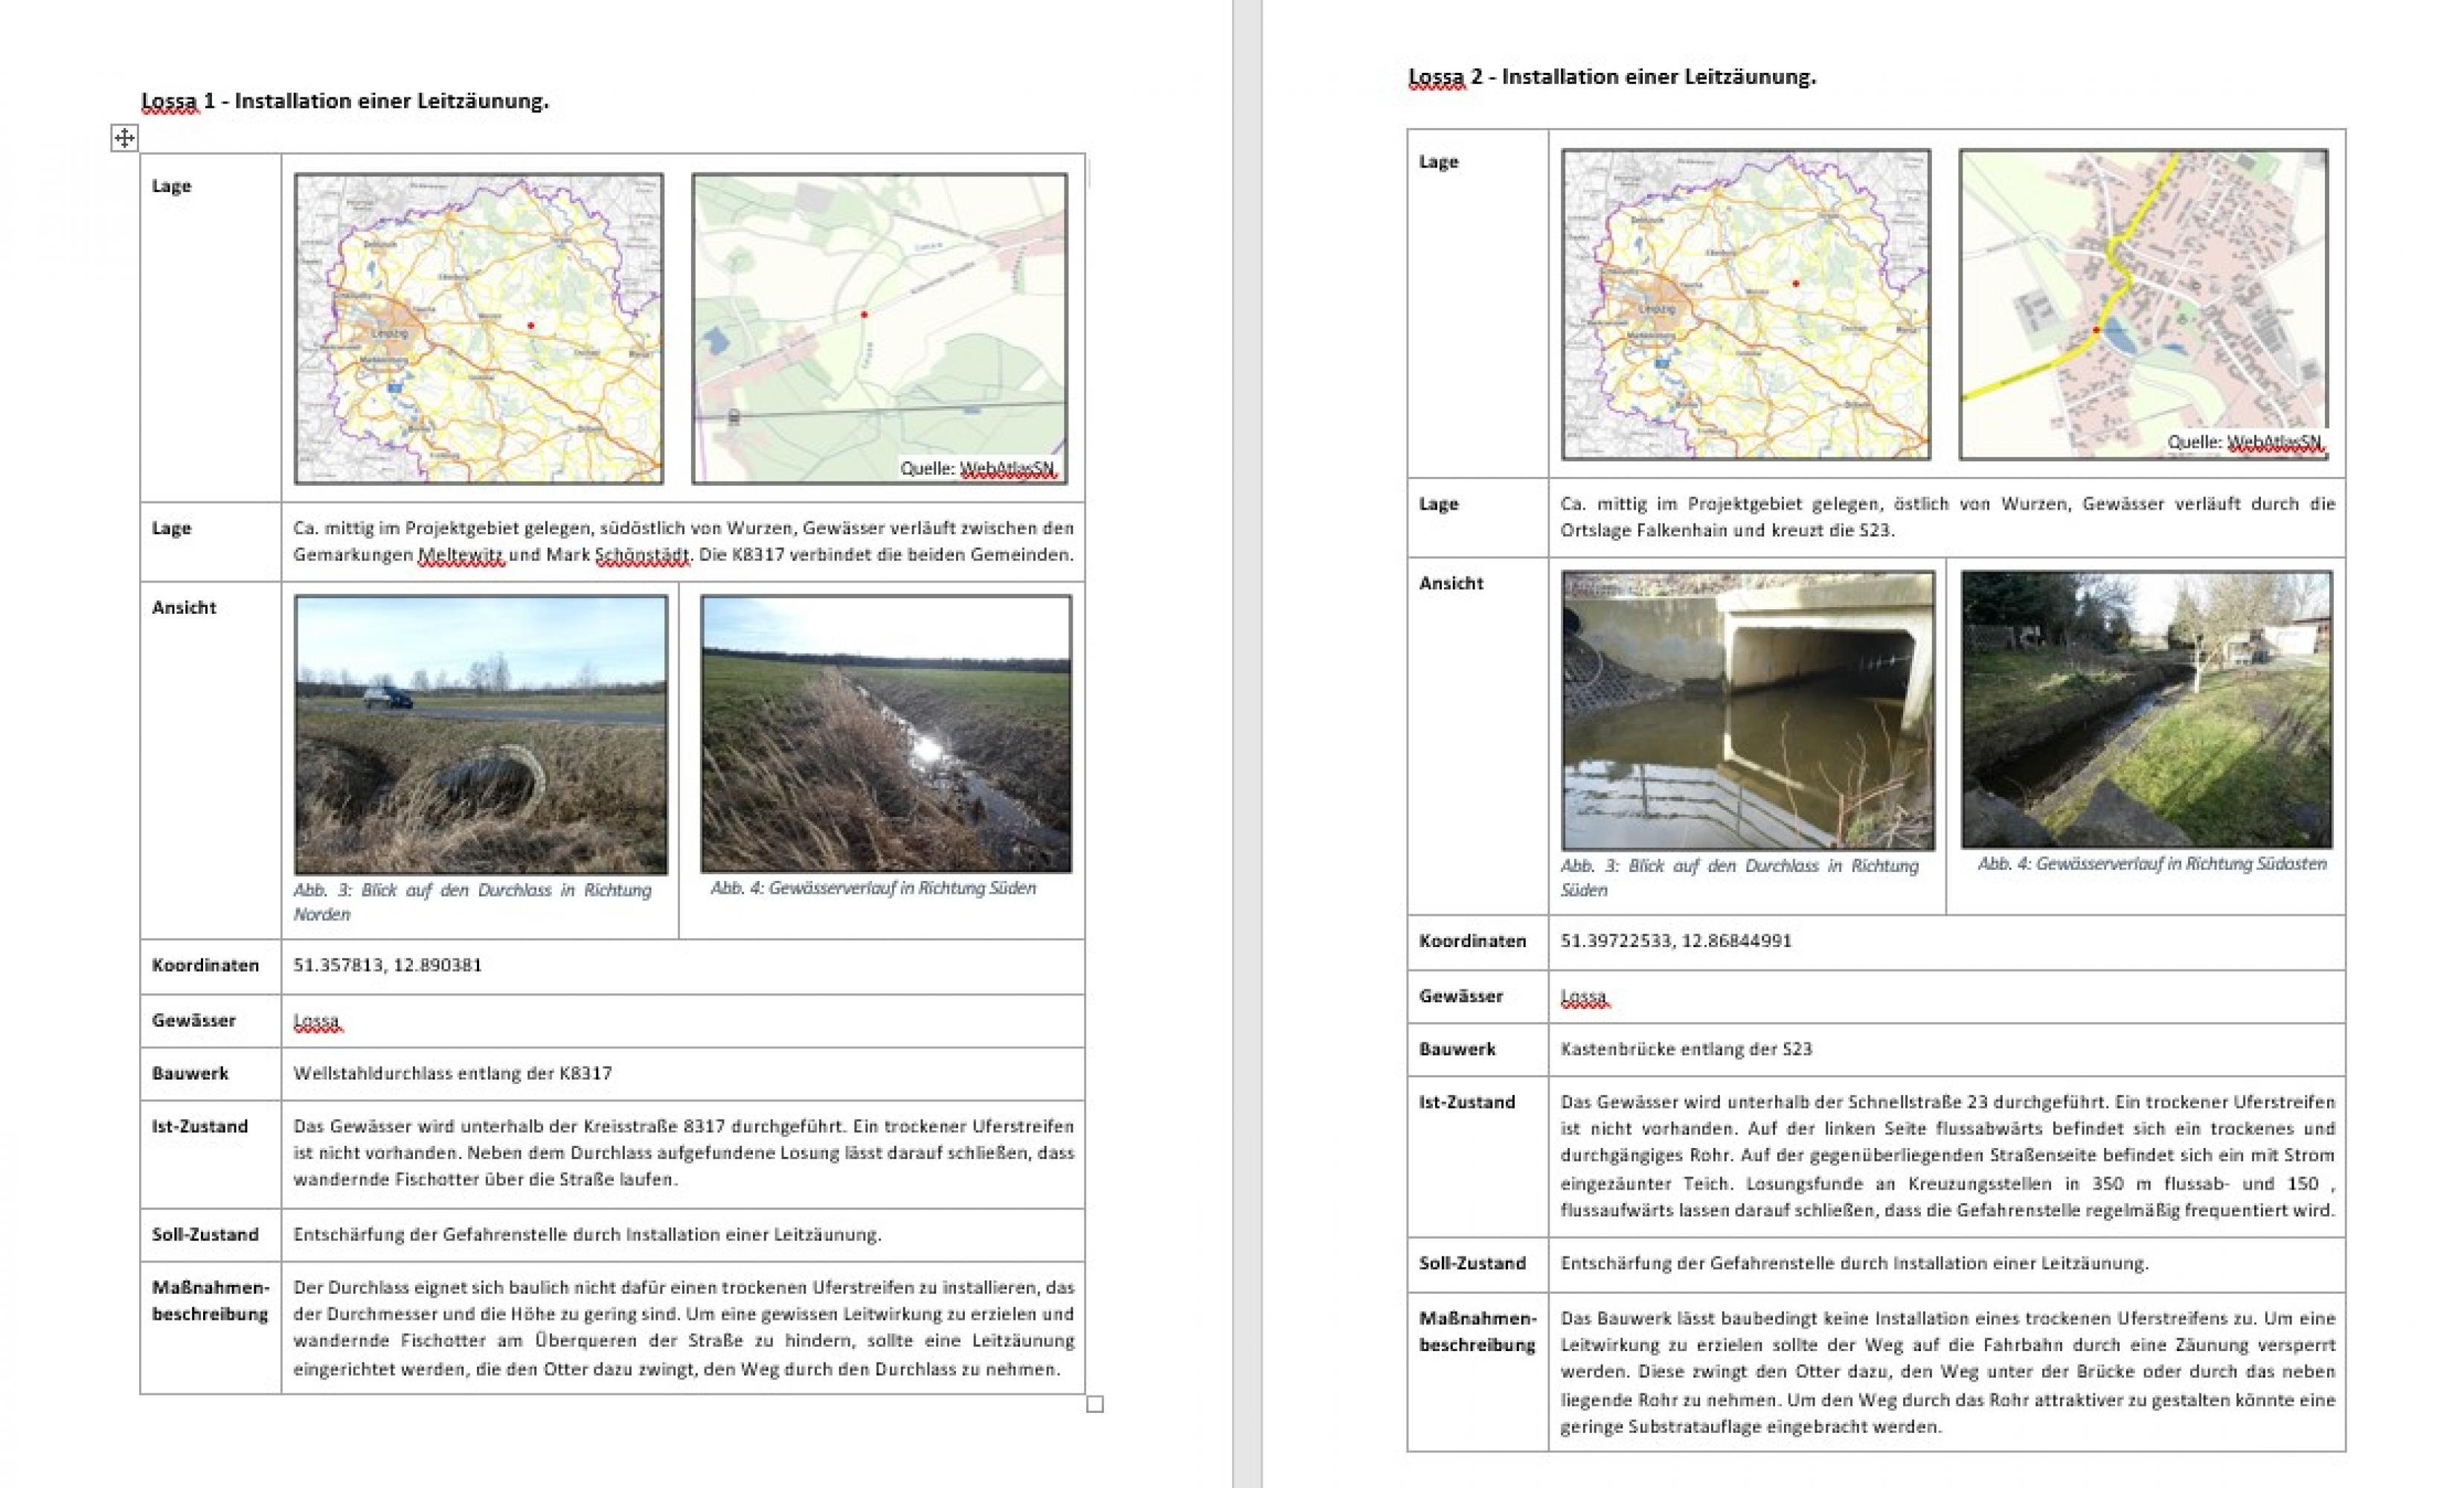The image size is (2464, 1488).
Task: Select photo of culvert with passing car
Action: pyautogui.click(x=481, y=735)
